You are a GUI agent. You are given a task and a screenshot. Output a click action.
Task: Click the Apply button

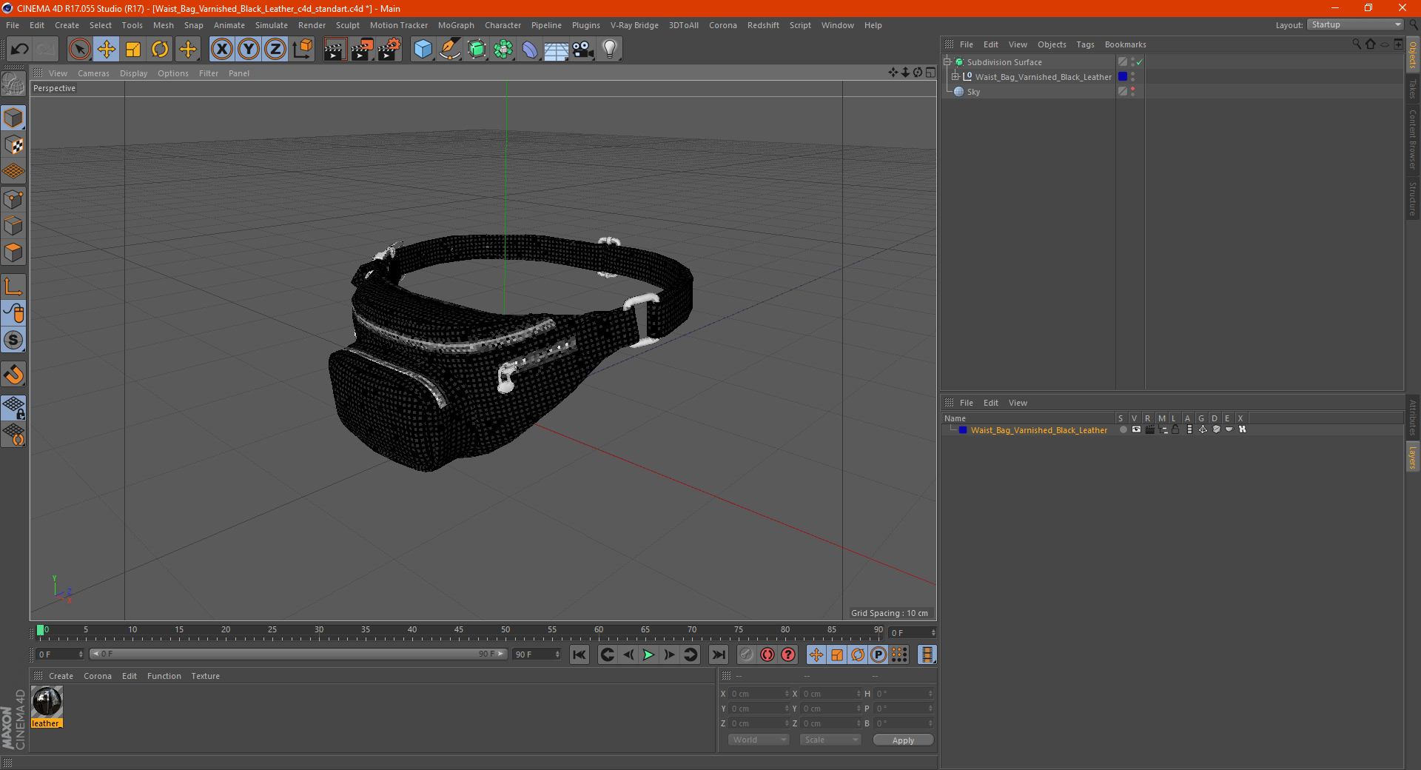[x=903, y=740]
